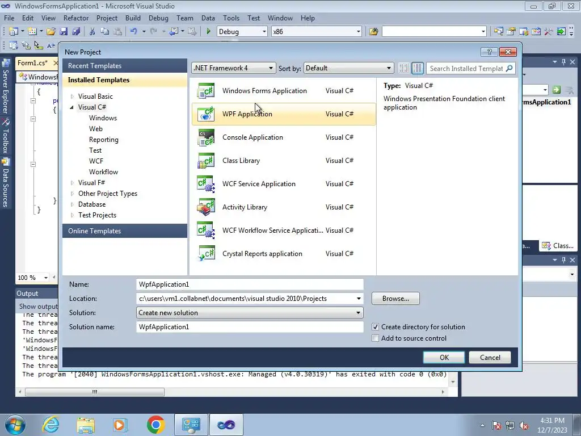Click the New Project toolbar icon
Image resolution: width=581 pixels, height=436 pixels.
(x=14, y=32)
